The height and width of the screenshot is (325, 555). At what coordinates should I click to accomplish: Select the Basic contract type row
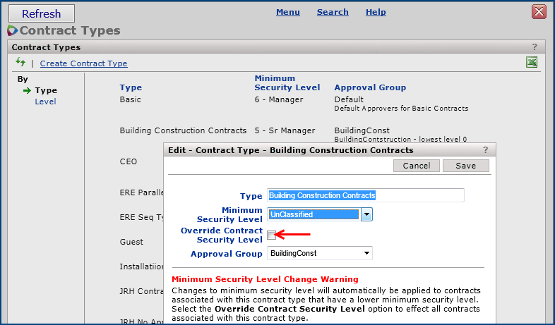point(131,99)
